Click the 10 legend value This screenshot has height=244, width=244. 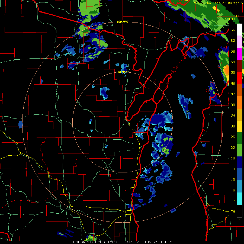(x=233, y=180)
